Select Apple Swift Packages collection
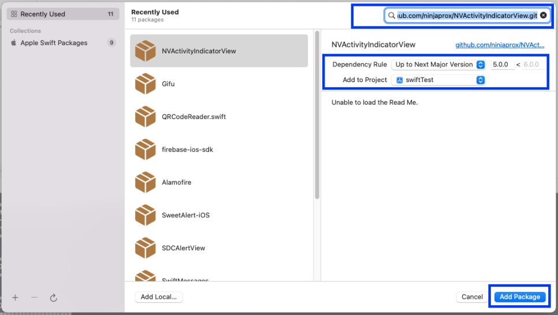 (x=63, y=43)
